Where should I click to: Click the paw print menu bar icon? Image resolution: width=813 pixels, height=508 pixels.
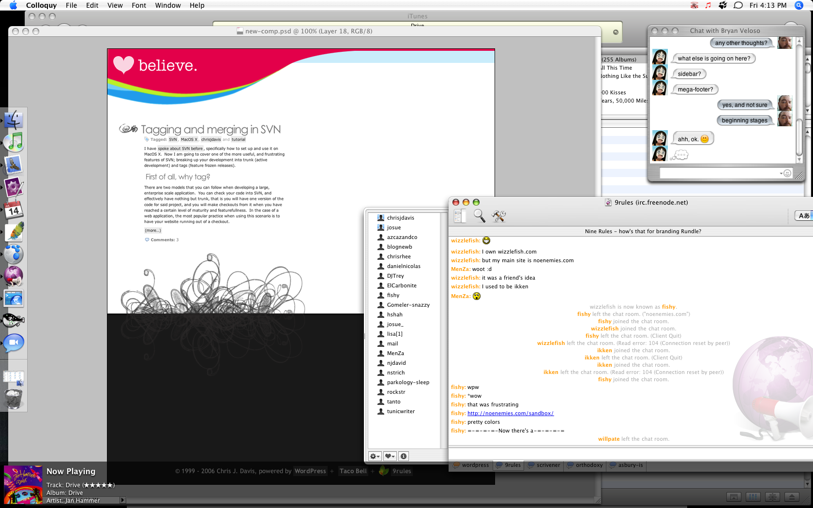pos(723,5)
